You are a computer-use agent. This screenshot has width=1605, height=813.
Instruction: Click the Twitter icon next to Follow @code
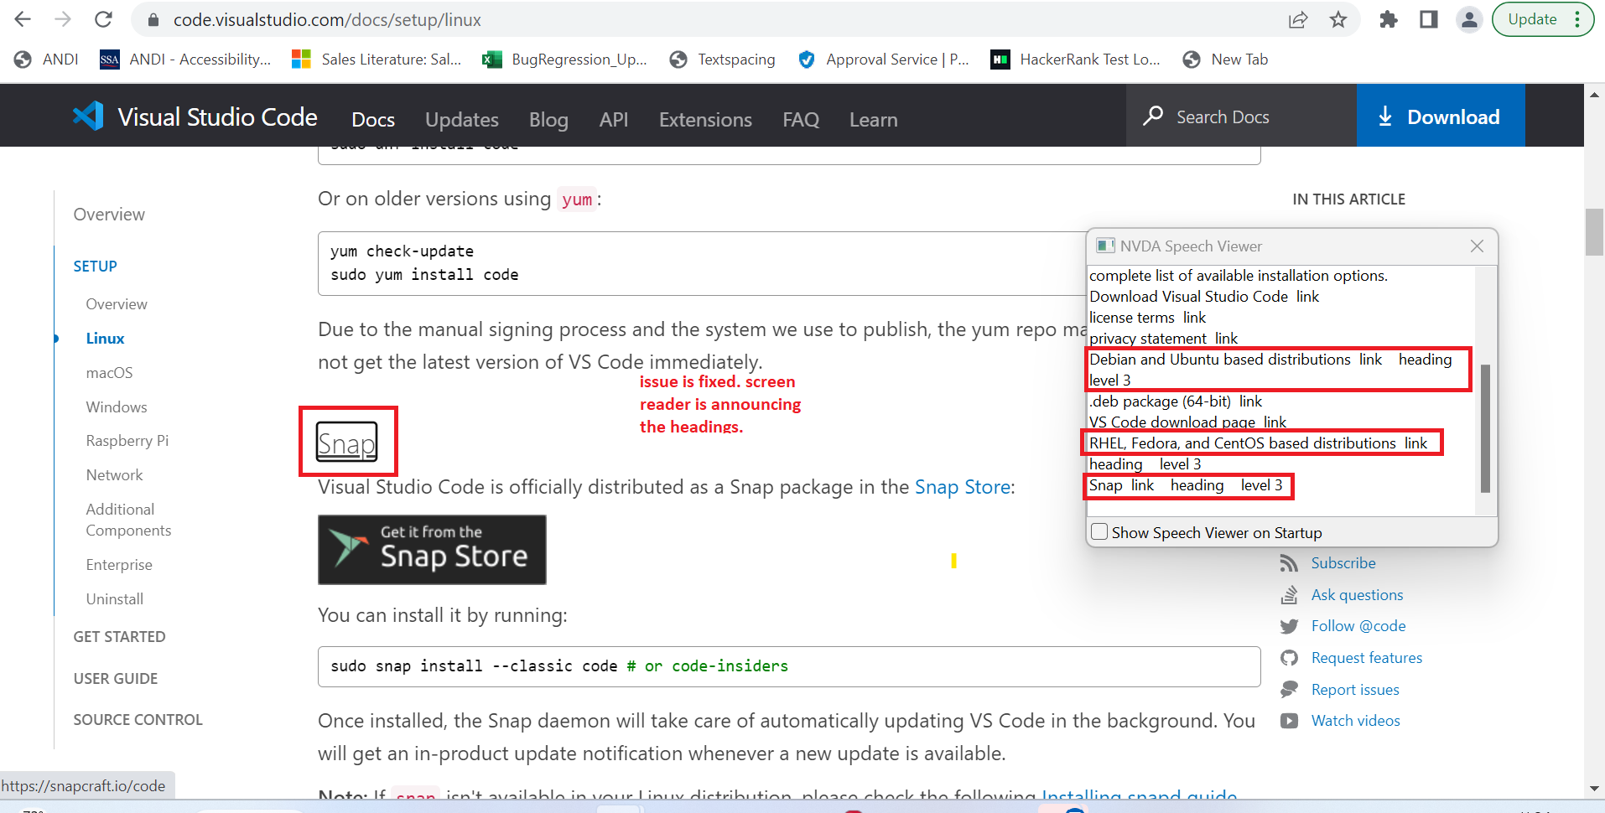1291,626
